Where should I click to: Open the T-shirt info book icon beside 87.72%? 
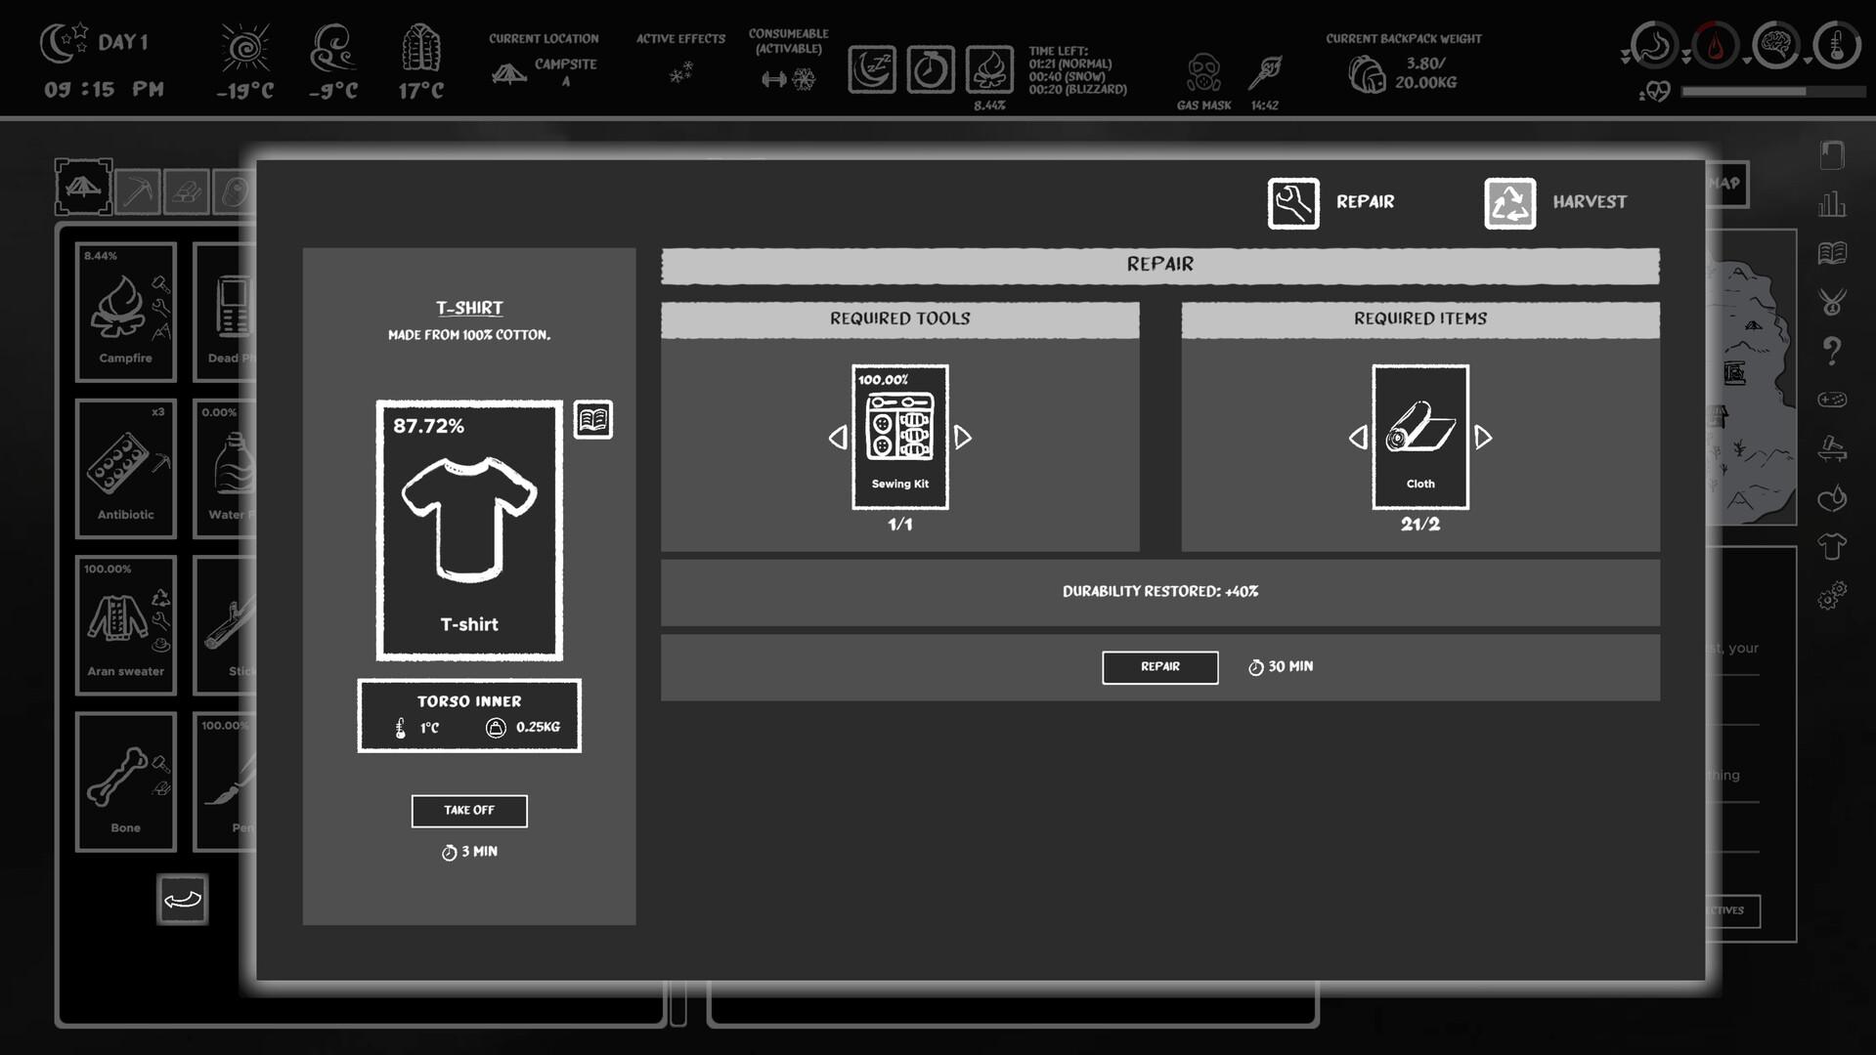coord(593,419)
